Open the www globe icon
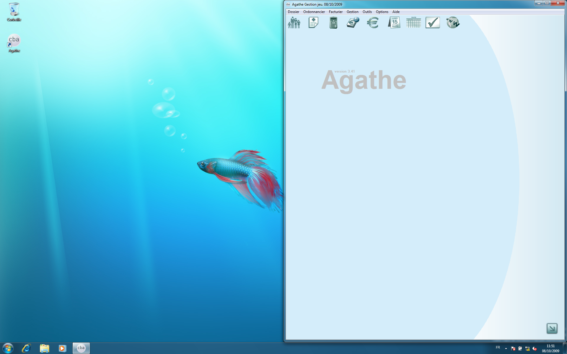Image resolution: width=567 pixels, height=354 pixels. [x=453, y=22]
